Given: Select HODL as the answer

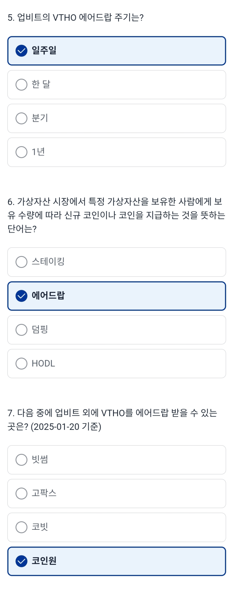Looking at the screenshot, I should (116, 363).
